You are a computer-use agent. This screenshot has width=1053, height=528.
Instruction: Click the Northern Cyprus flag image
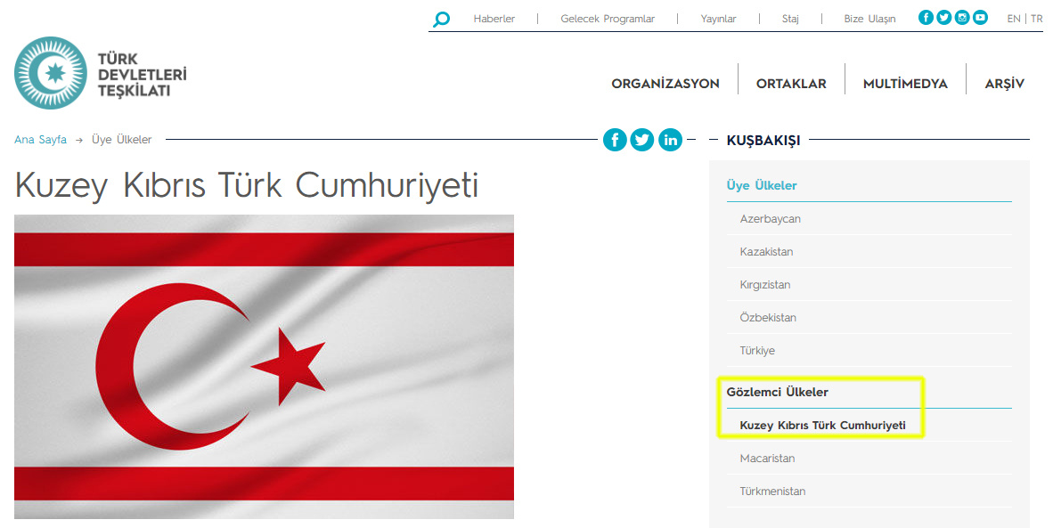pos(264,367)
